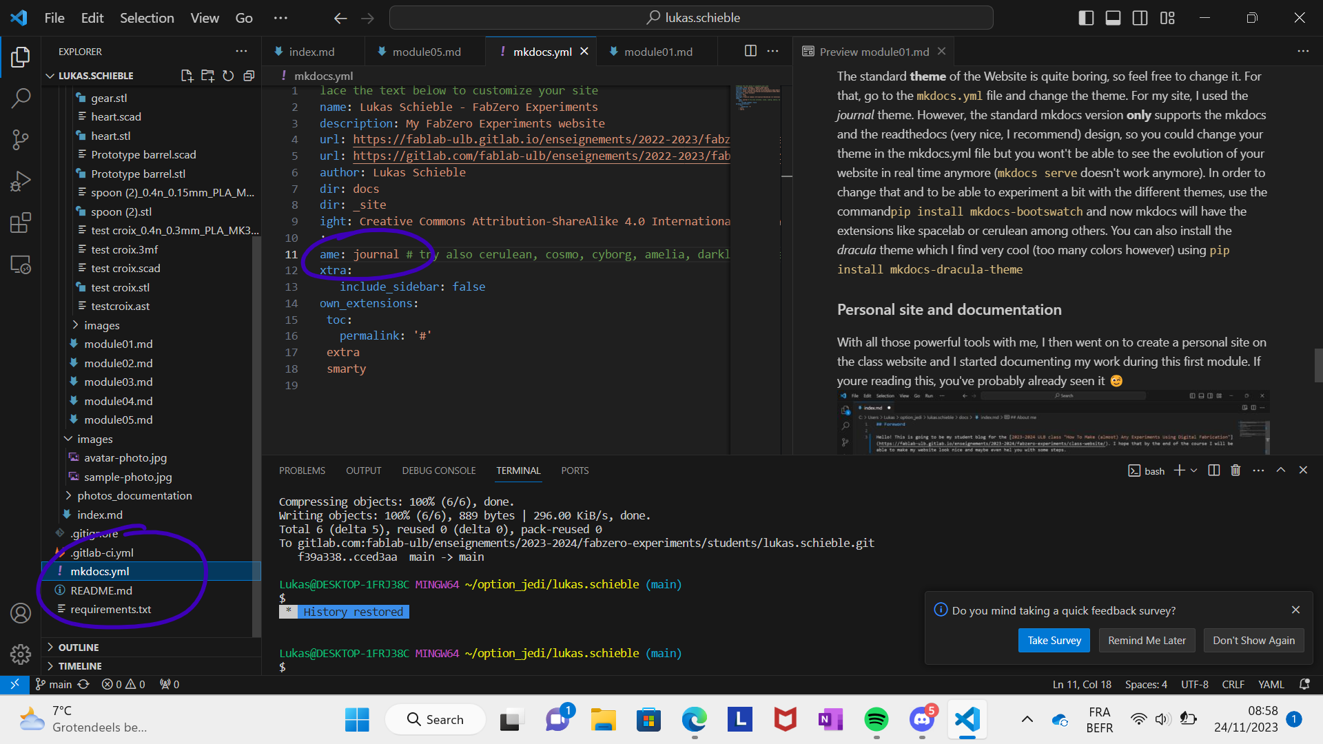Open the Source Control view
Image resolution: width=1323 pixels, height=744 pixels.
(21, 140)
